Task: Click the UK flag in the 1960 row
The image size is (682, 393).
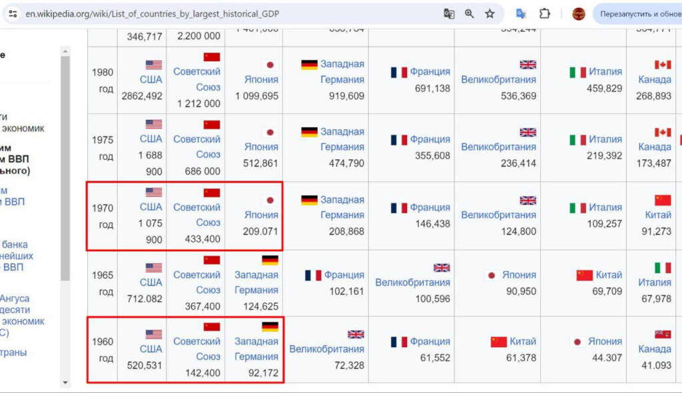Action: coord(356,334)
